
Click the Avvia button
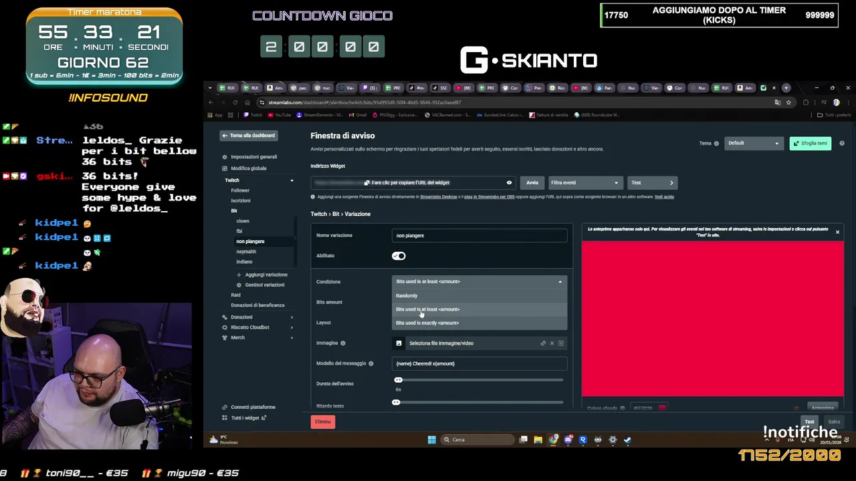pos(532,182)
